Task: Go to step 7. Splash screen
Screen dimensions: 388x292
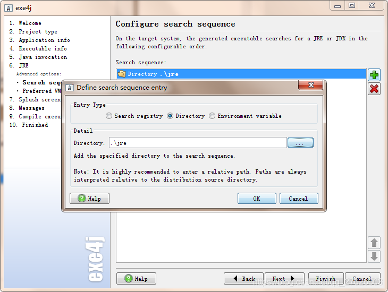Action: tap(35, 99)
